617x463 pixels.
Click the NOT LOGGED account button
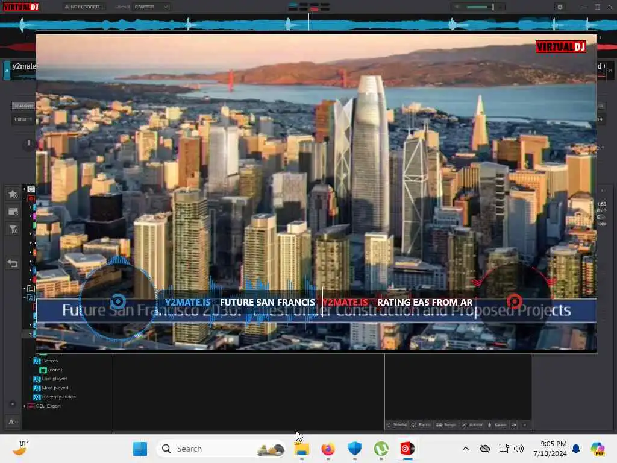tap(83, 7)
